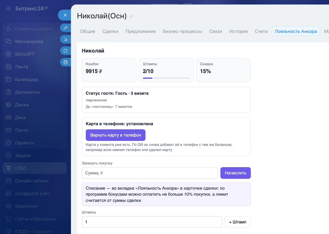Select the Лояльность Анкора tab

(296, 31)
